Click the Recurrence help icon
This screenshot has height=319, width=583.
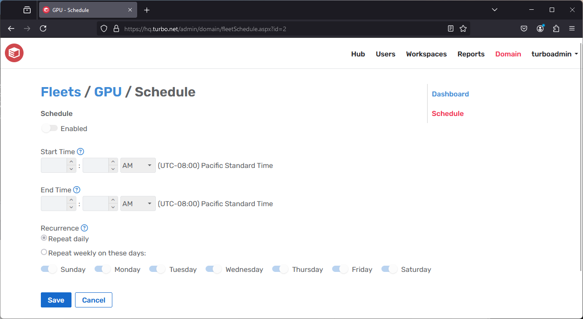tap(84, 228)
